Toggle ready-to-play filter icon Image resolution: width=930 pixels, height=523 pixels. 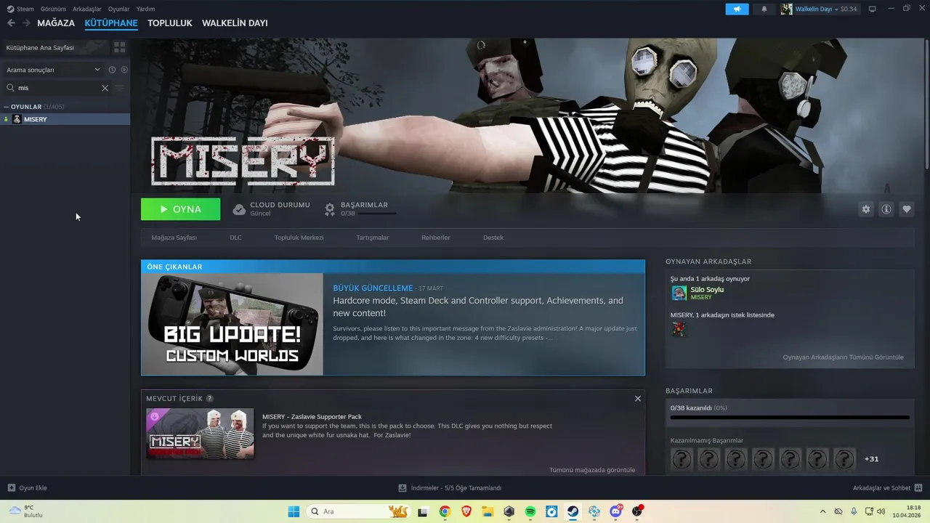[124, 70]
